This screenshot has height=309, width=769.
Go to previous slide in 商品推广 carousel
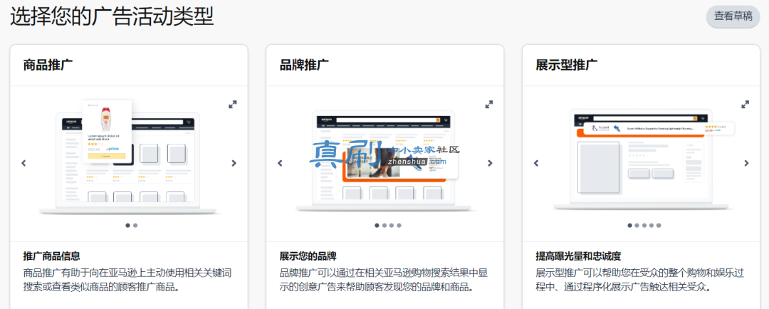[x=23, y=163]
